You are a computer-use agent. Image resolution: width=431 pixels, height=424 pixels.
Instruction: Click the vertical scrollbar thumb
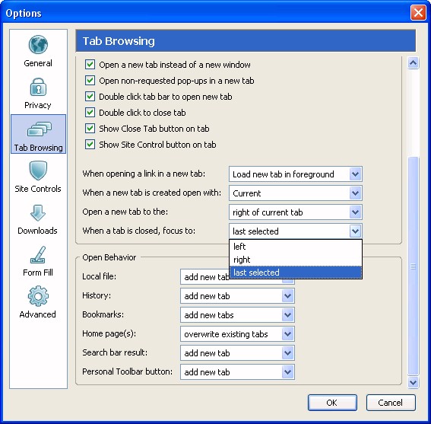[413, 266]
